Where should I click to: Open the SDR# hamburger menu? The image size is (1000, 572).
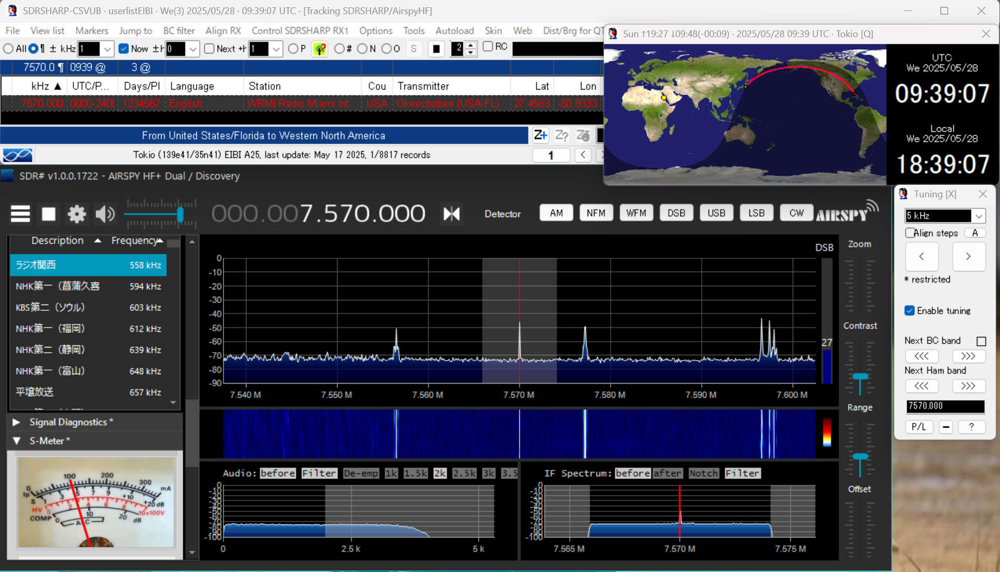click(20, 214)
